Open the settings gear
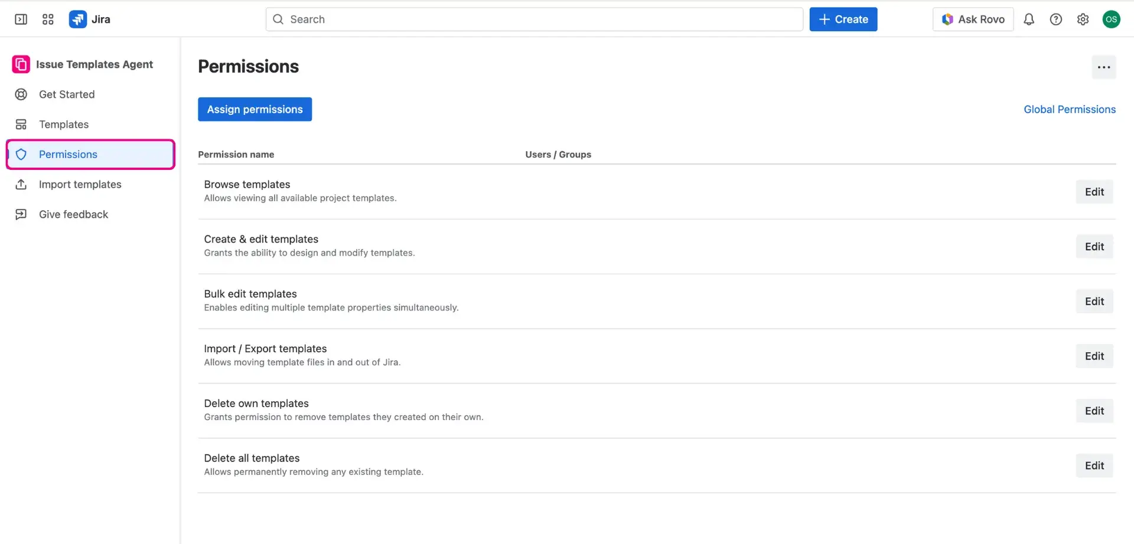 (x=1083, y=19)
